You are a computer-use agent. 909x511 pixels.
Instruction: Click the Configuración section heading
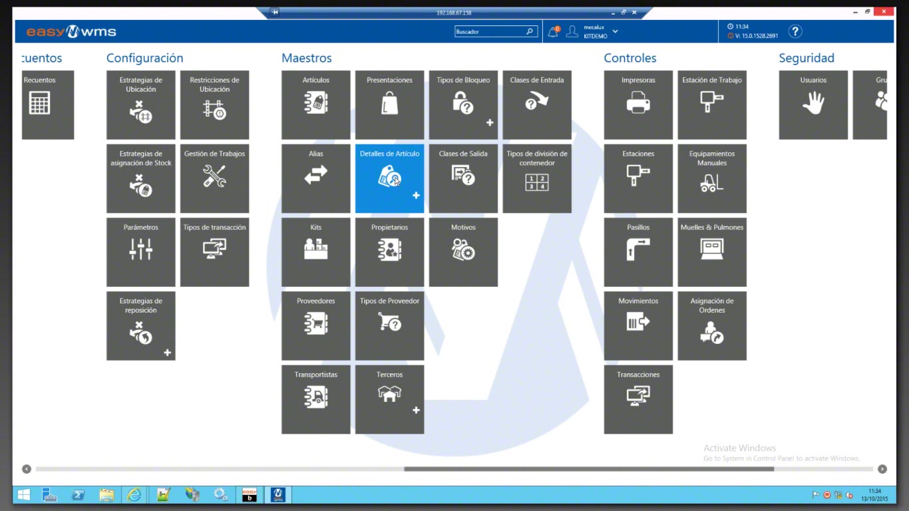coord(144,59)
